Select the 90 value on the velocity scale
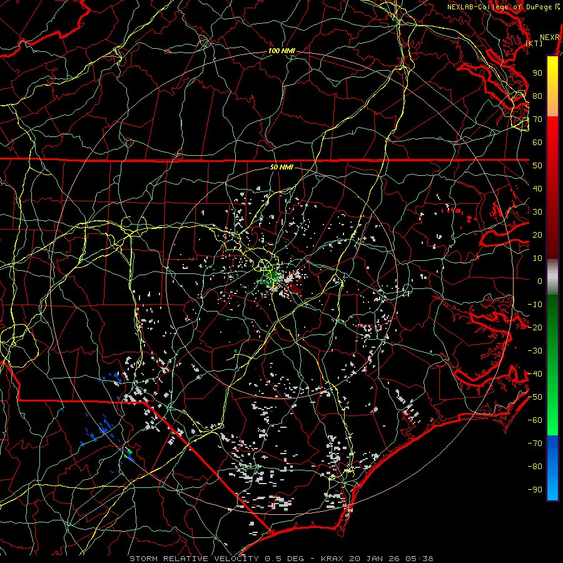The width and height of the screenshot is (563, 563). point(537,73)
